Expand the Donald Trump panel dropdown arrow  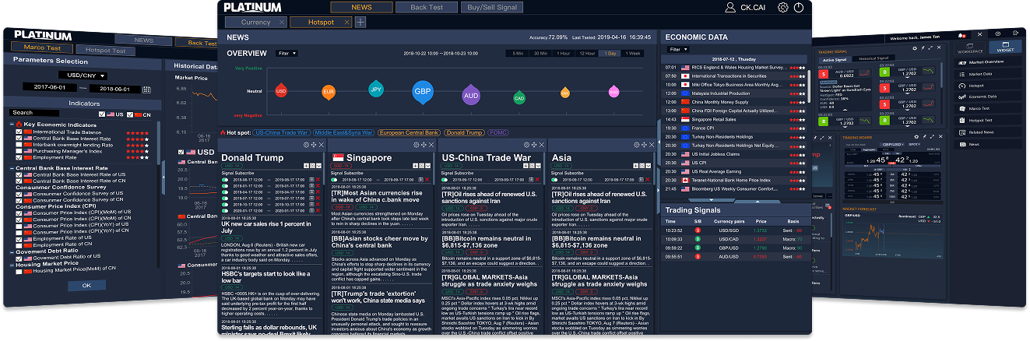(318, 166)
